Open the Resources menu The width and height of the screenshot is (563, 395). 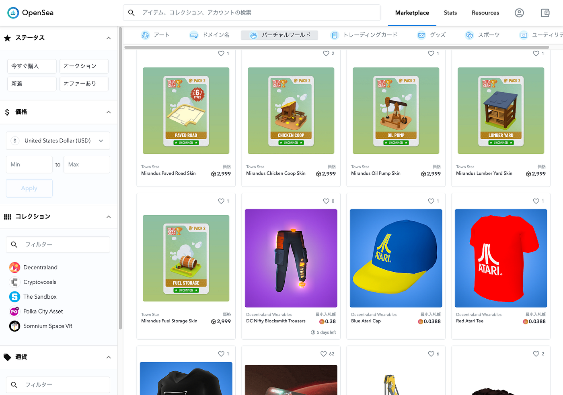[485, 13]
